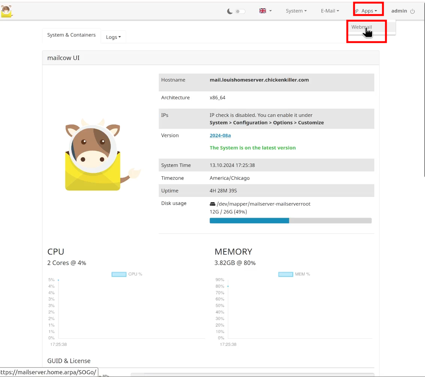425x377 pixels.
Task: Expand the System menu
Action: pos(296,11)
